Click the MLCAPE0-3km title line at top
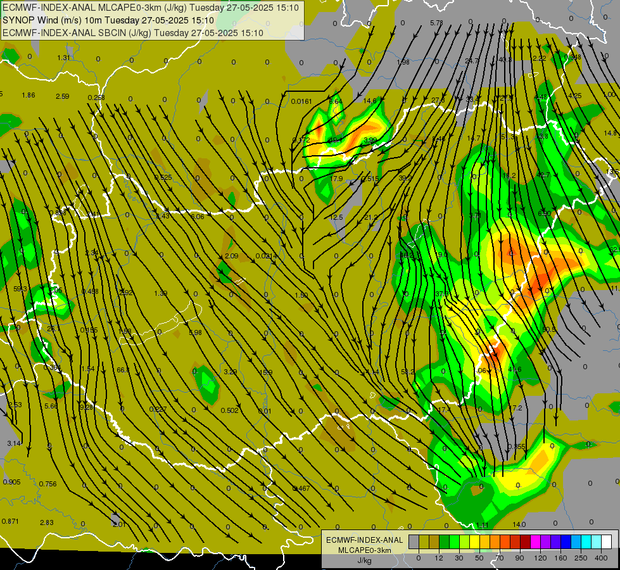This screenshot has height=570, width=620. [x=151, y=8]
